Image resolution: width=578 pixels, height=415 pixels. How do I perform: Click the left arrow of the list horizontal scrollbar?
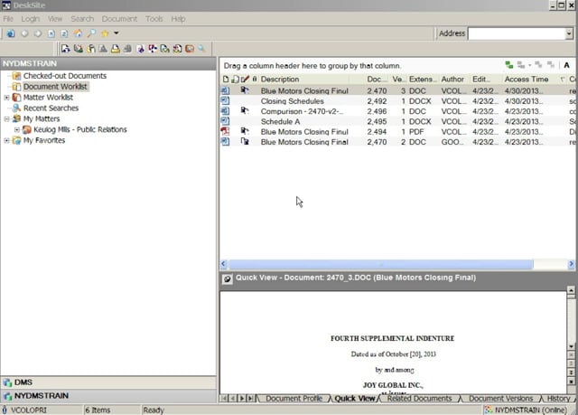pyautogui.click(x=223, y=264)
